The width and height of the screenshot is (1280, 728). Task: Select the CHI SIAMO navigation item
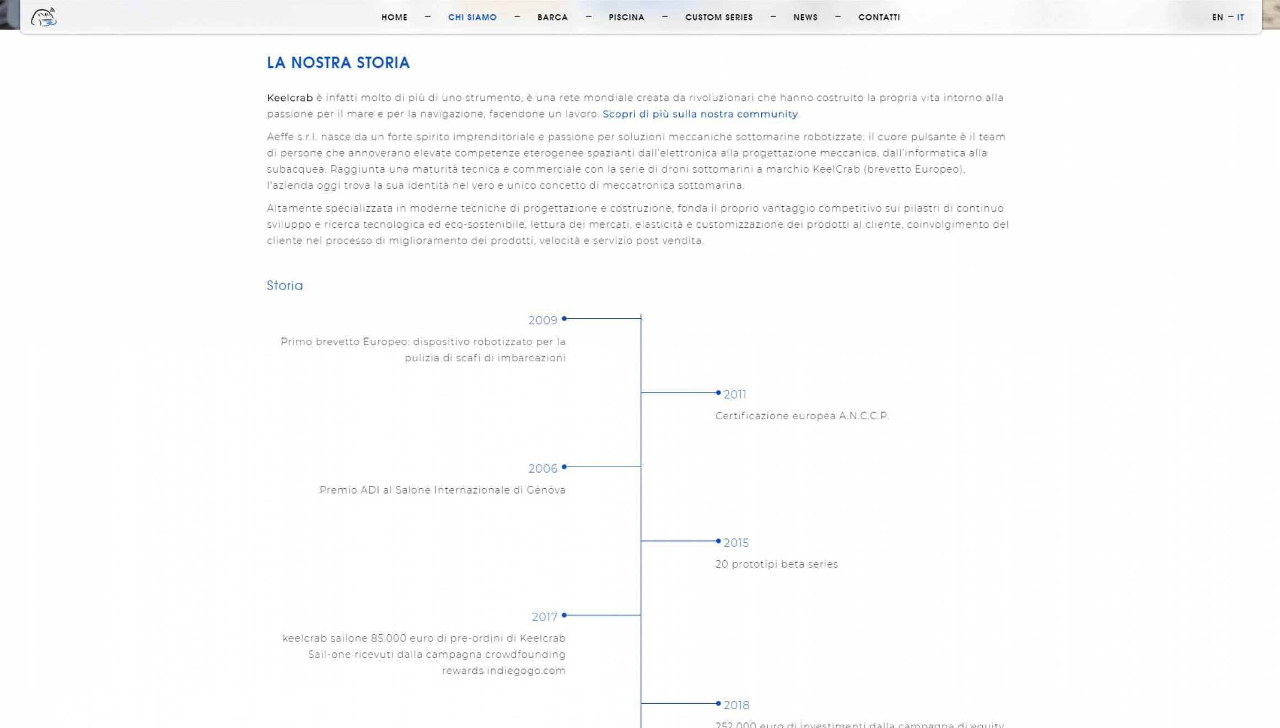click(472, 17)
